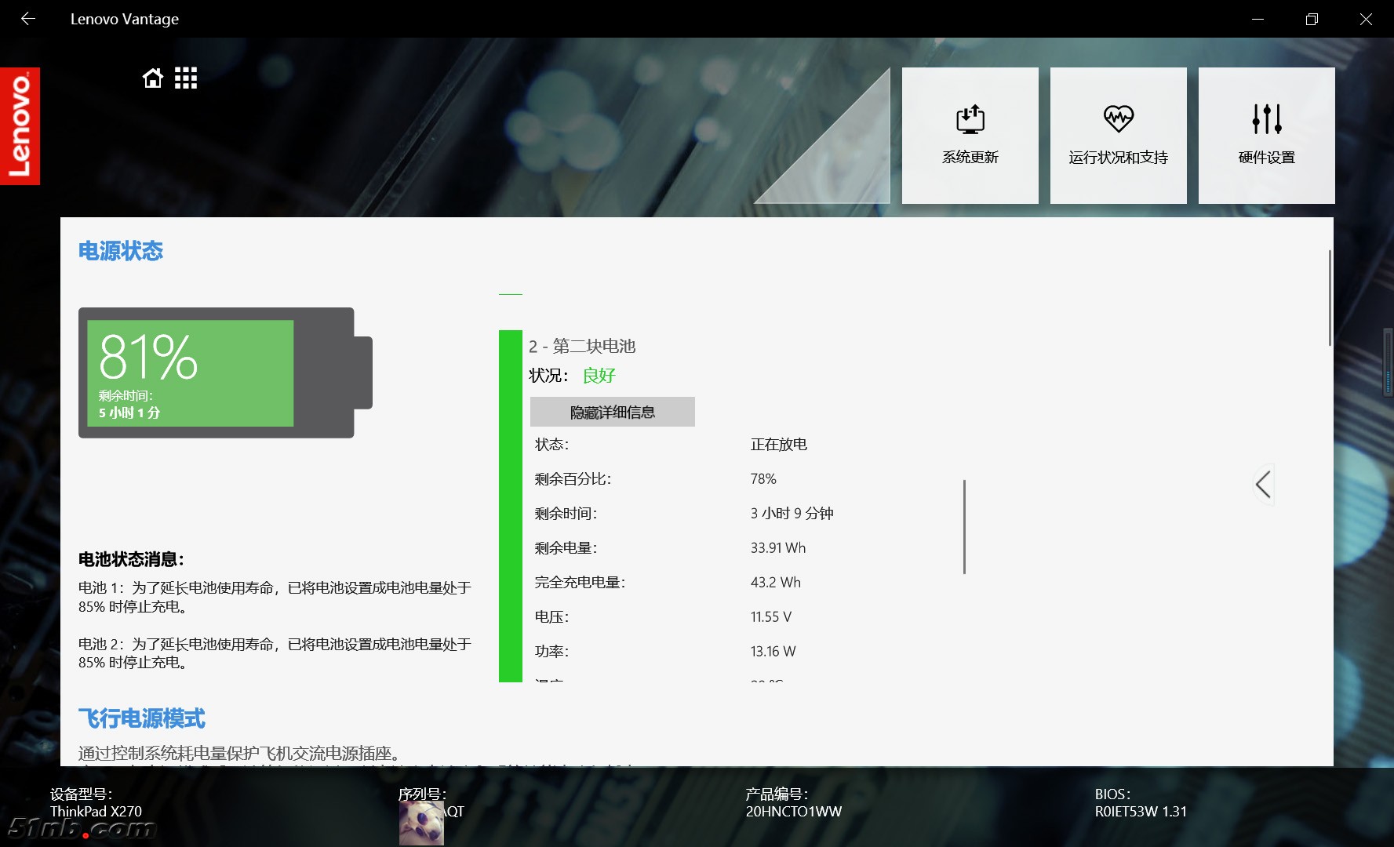Click the back arrow in title bar
This screenshot has width=1394, height=847.
point(28,19)
